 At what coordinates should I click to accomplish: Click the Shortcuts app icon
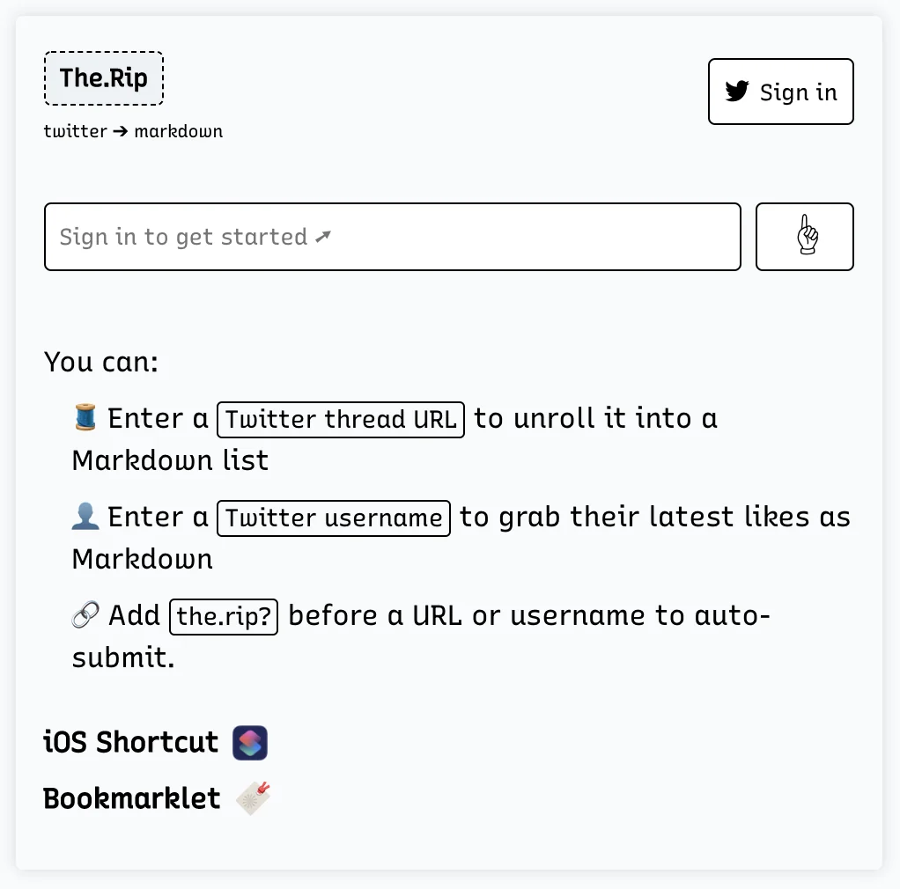point(250,743)
